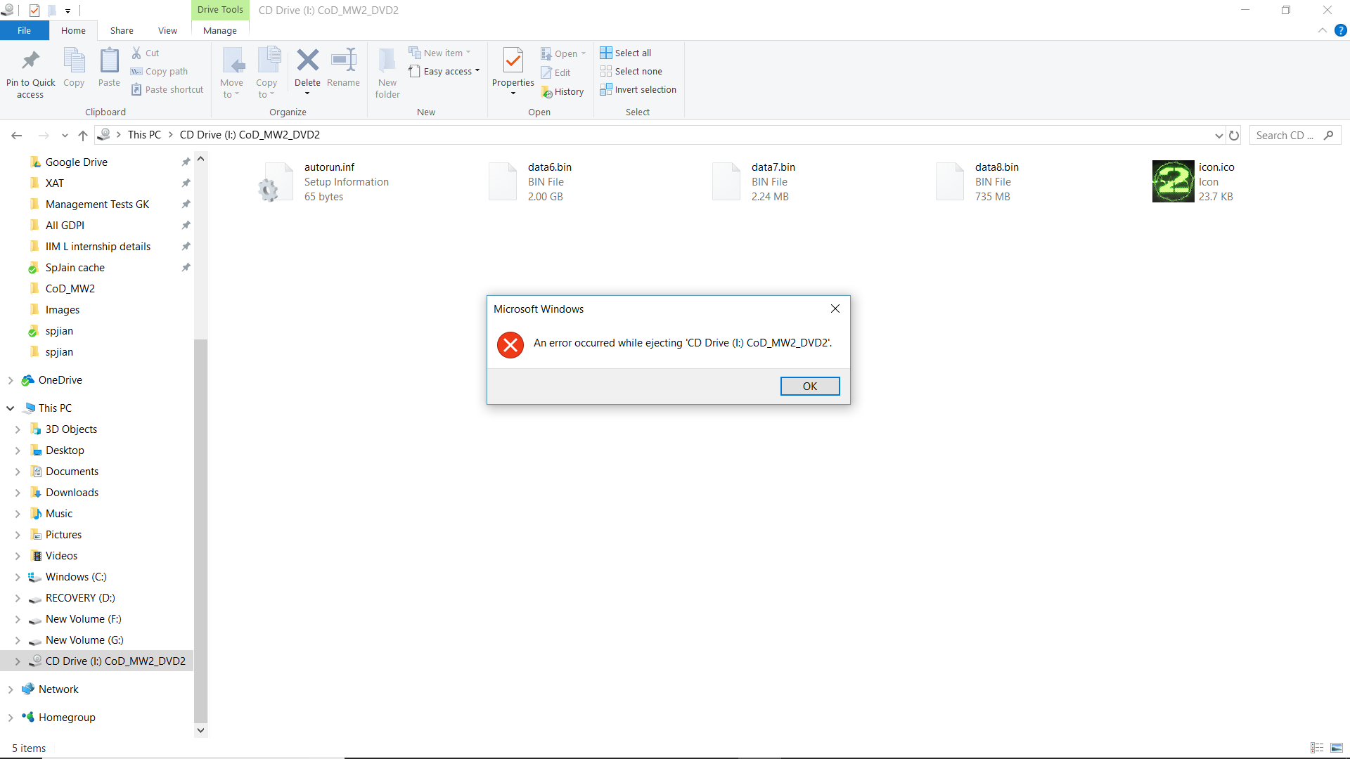This screenshot has width=1350, height=759.
Task: Click the Edit ribbon item
Action: pos(555,72)
